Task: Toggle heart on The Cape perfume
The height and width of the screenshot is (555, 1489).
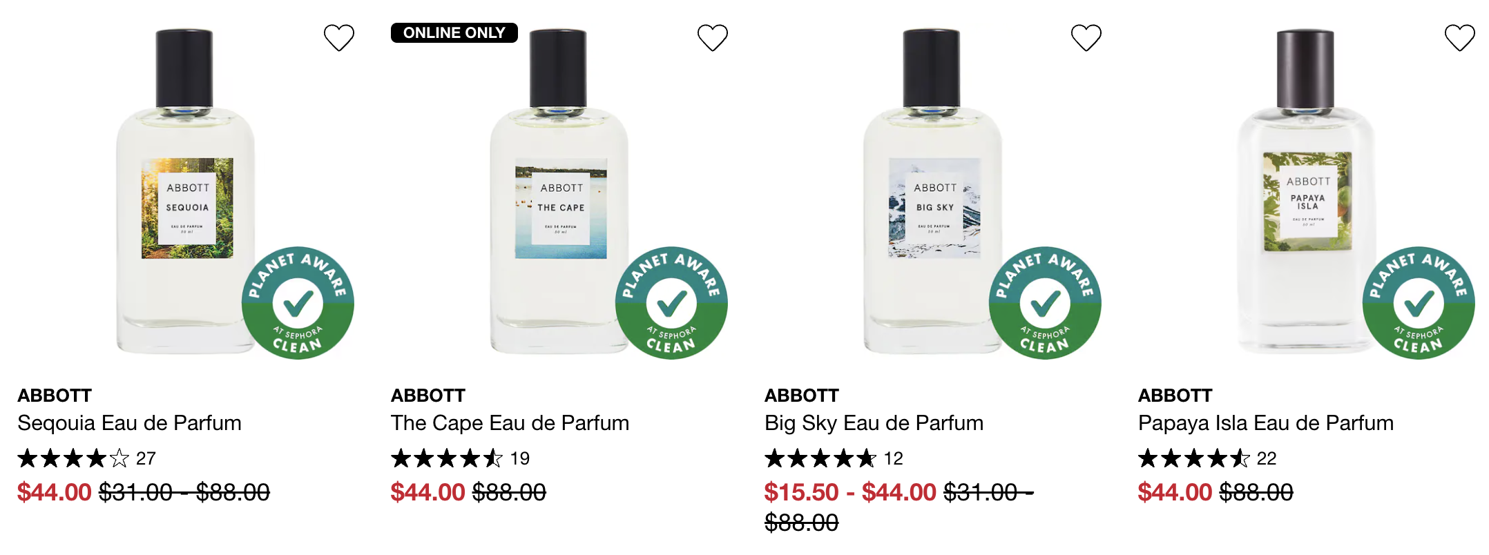Action: pyautogui.click(x=713, y=38)
